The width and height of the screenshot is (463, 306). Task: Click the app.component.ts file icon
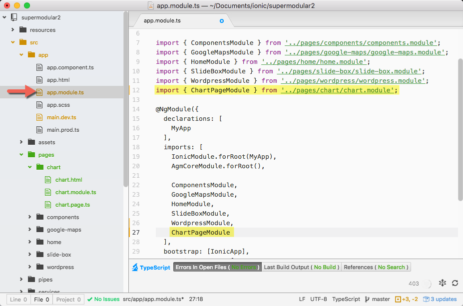pyautogui.click(x=39, y=67)
